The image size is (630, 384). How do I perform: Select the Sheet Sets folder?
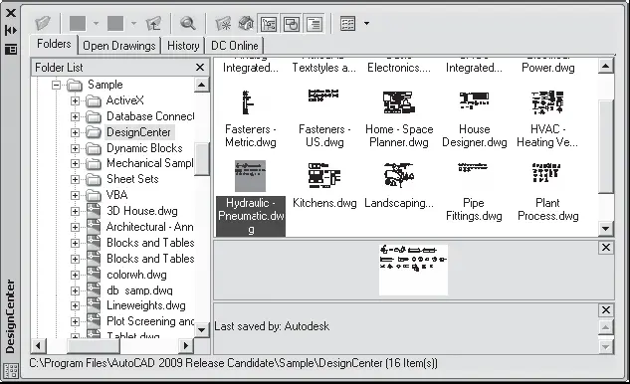(132, 179)
